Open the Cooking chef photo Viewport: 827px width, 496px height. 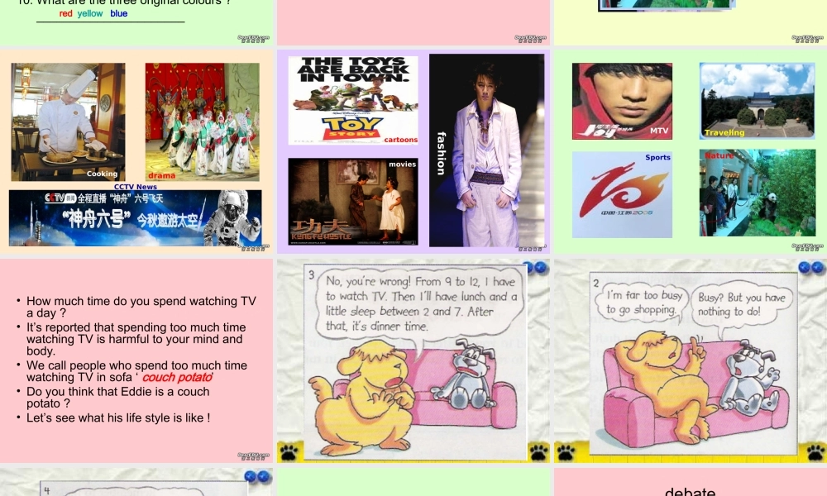coord(68,122)
